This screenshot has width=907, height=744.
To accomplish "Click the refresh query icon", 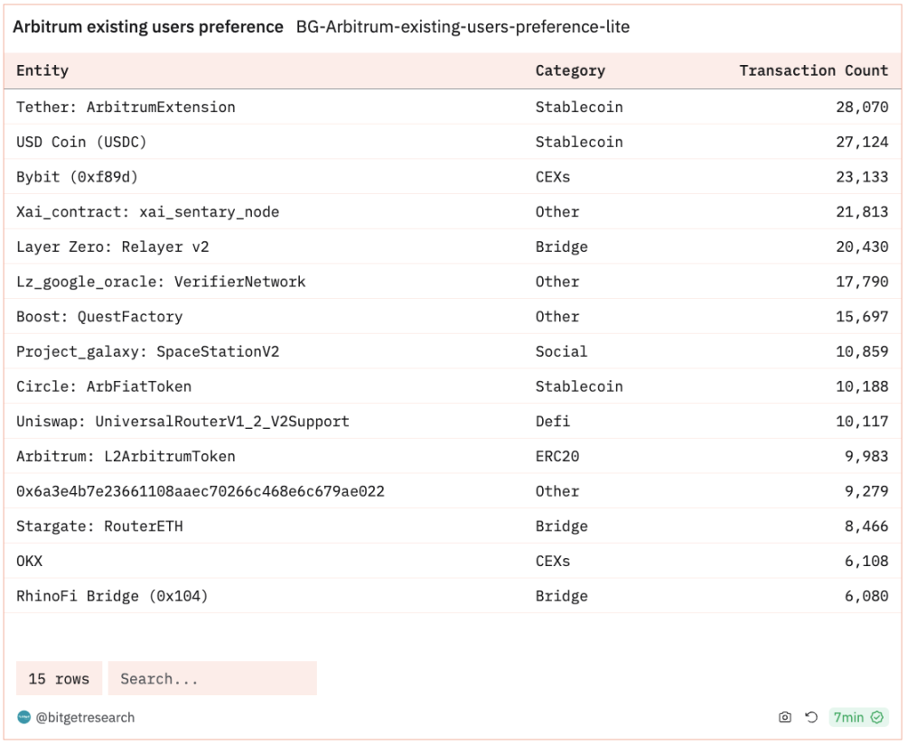I will click(811, 718).
